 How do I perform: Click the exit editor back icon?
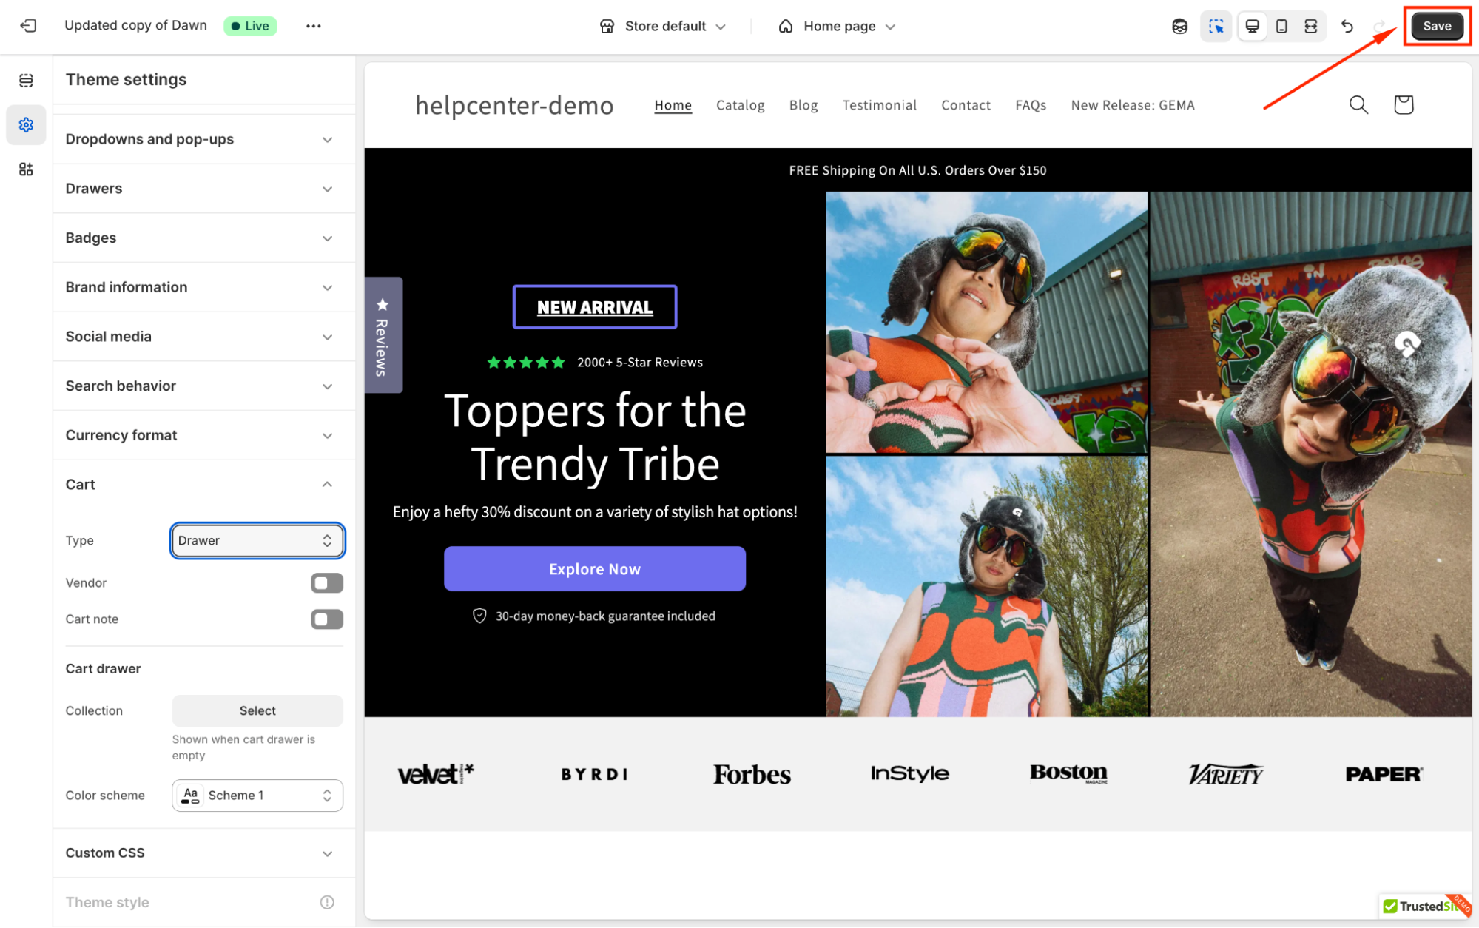point(28,26)
